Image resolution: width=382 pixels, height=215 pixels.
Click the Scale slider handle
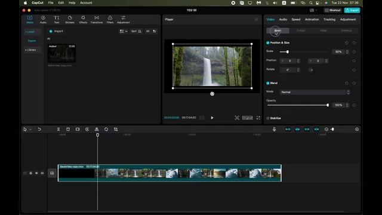[x=288, y=52]
